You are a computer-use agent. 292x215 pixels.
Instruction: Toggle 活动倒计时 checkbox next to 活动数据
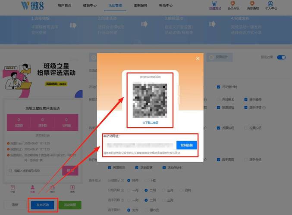(x=164, y=168)
